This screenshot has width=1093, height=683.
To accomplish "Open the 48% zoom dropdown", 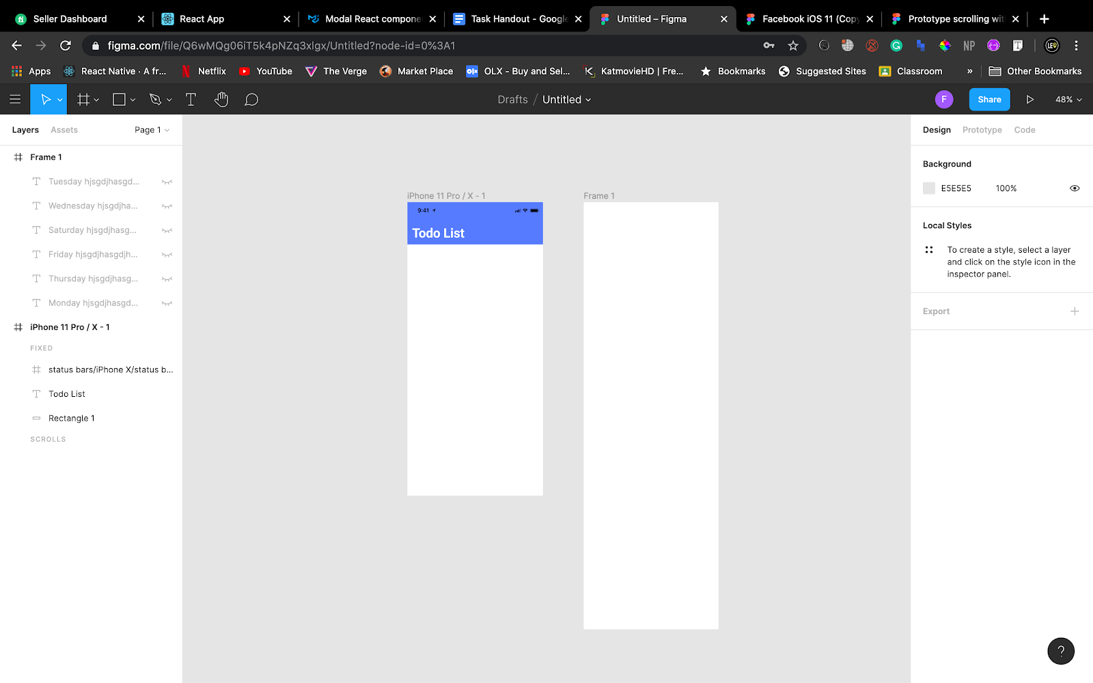I will [1068, 100].
